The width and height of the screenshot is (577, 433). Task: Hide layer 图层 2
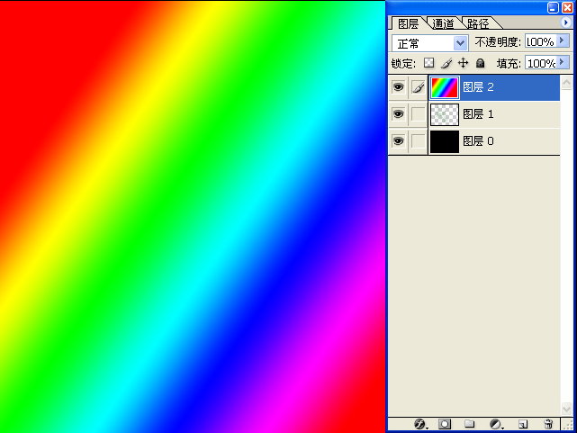pos(398,87)
